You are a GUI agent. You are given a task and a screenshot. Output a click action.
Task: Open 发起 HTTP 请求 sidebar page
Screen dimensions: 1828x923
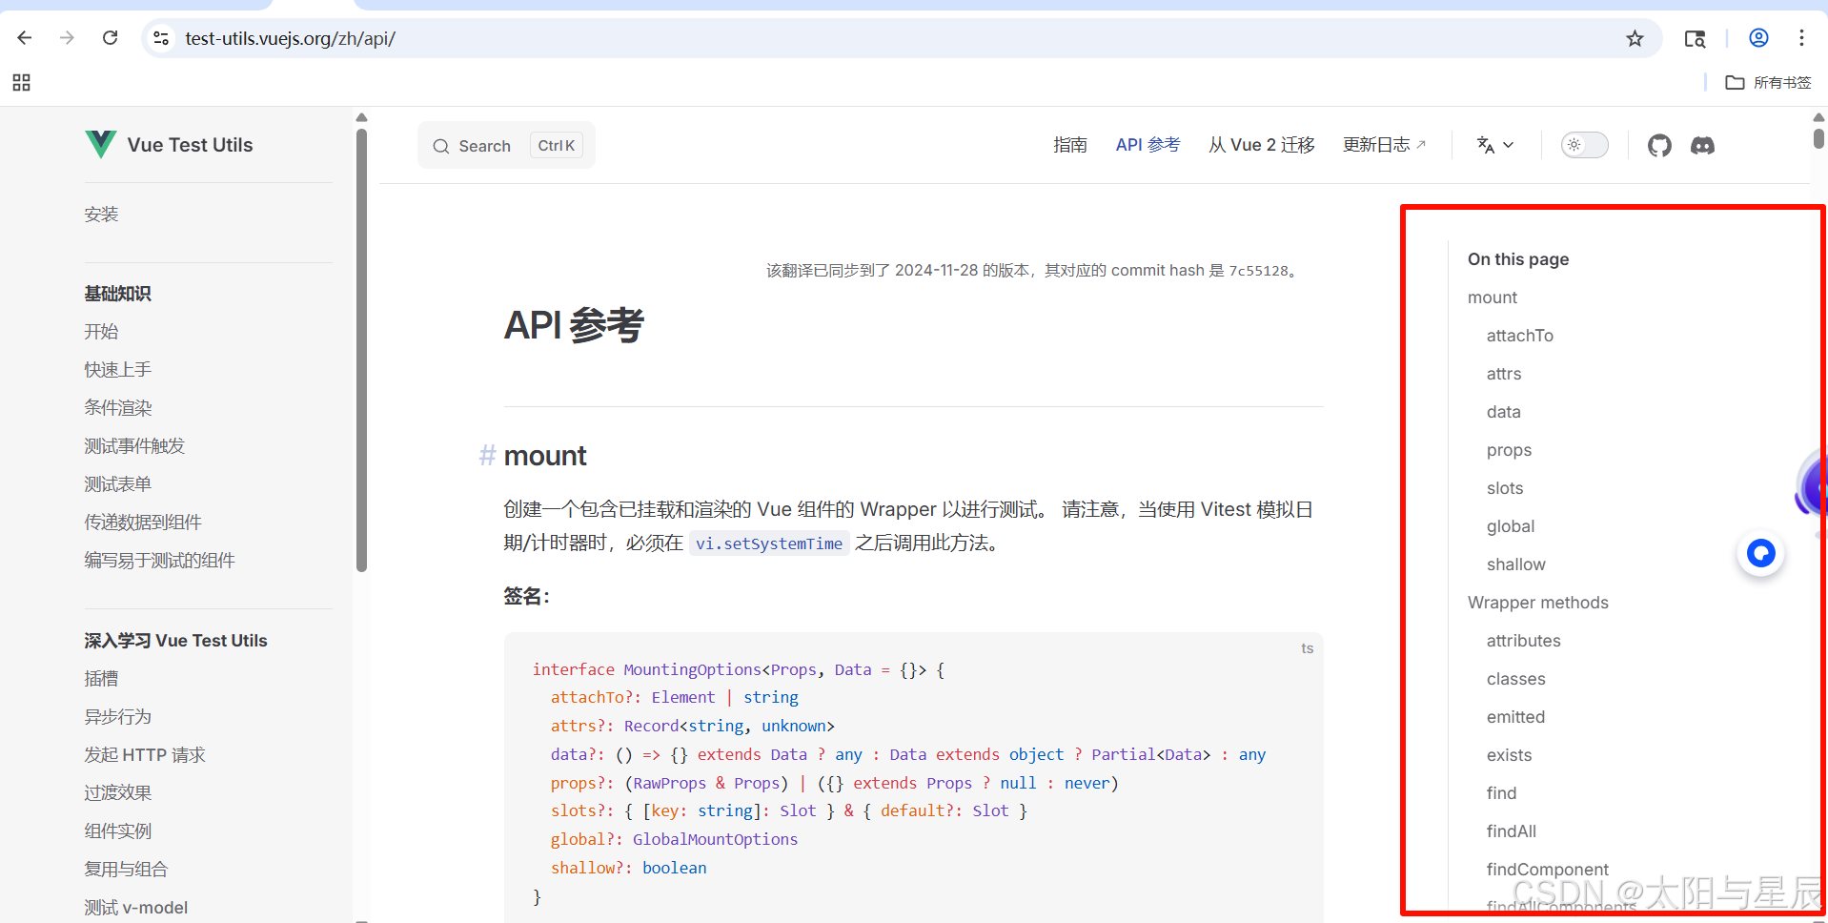[x=145, y=755]
